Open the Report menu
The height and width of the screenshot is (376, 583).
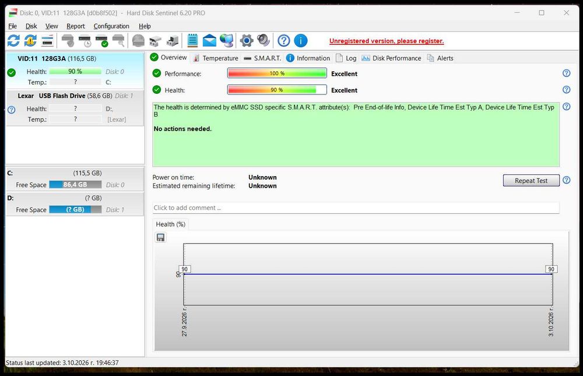[x=76, y=26]
